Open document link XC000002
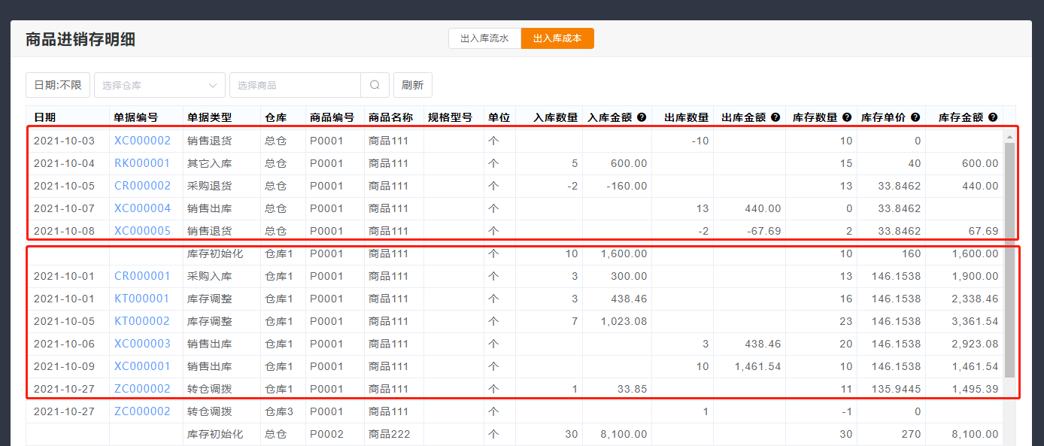The width and height of the screenshot is (1044, 446). [x=142, y=141]
